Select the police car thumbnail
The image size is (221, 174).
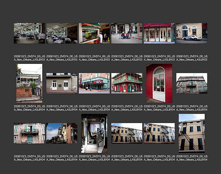coord(192,33)
